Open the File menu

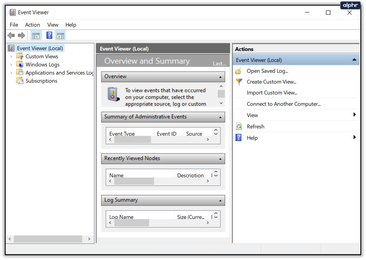(14, 25)
